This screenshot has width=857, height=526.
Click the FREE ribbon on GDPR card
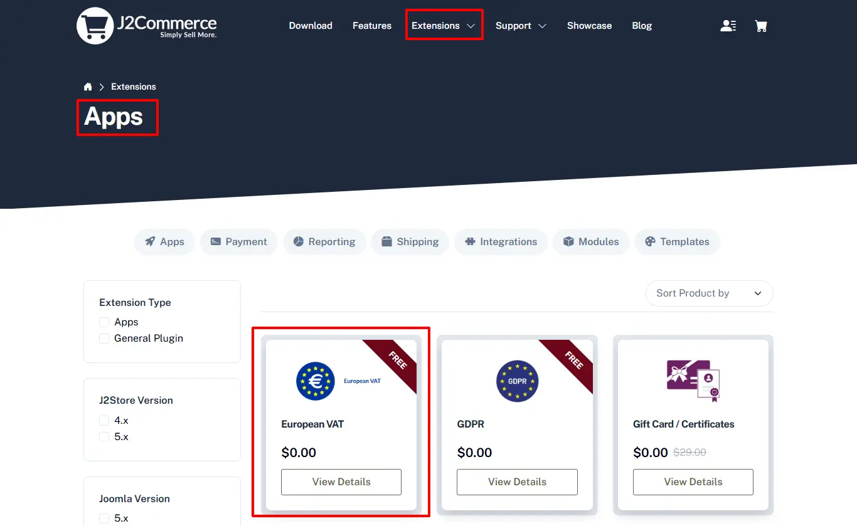pyautogui.click(x=573, y=360)
